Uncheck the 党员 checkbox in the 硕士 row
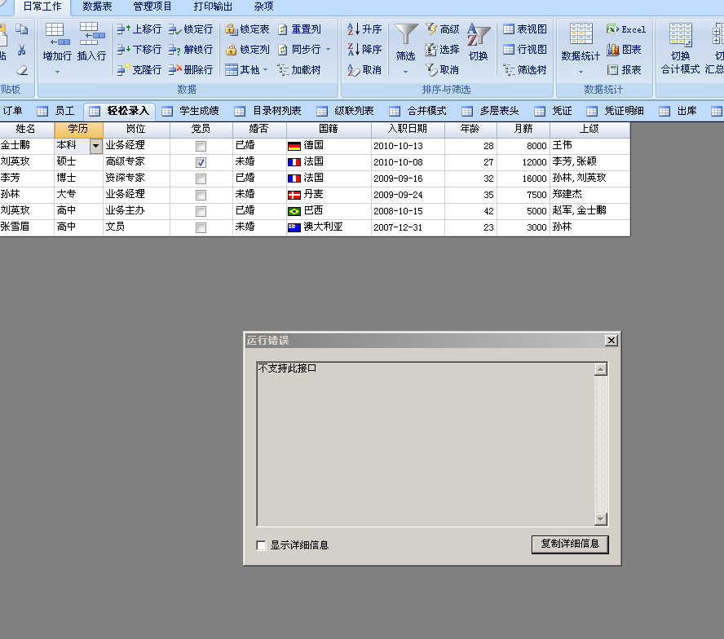 pyautogui.click(x=201, y=162)
